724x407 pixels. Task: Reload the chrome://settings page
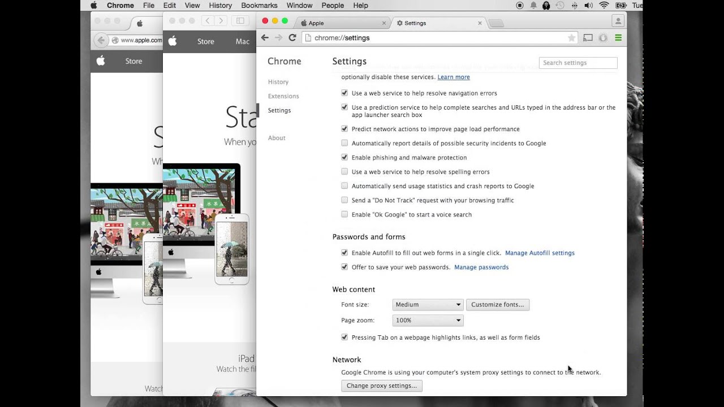292,38
